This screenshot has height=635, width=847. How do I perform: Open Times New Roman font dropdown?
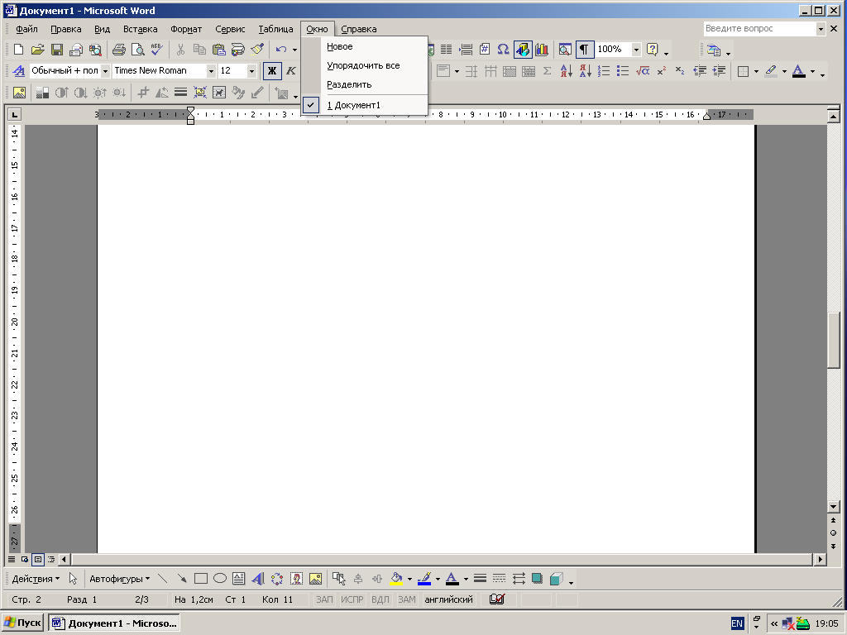pos(211,71)
